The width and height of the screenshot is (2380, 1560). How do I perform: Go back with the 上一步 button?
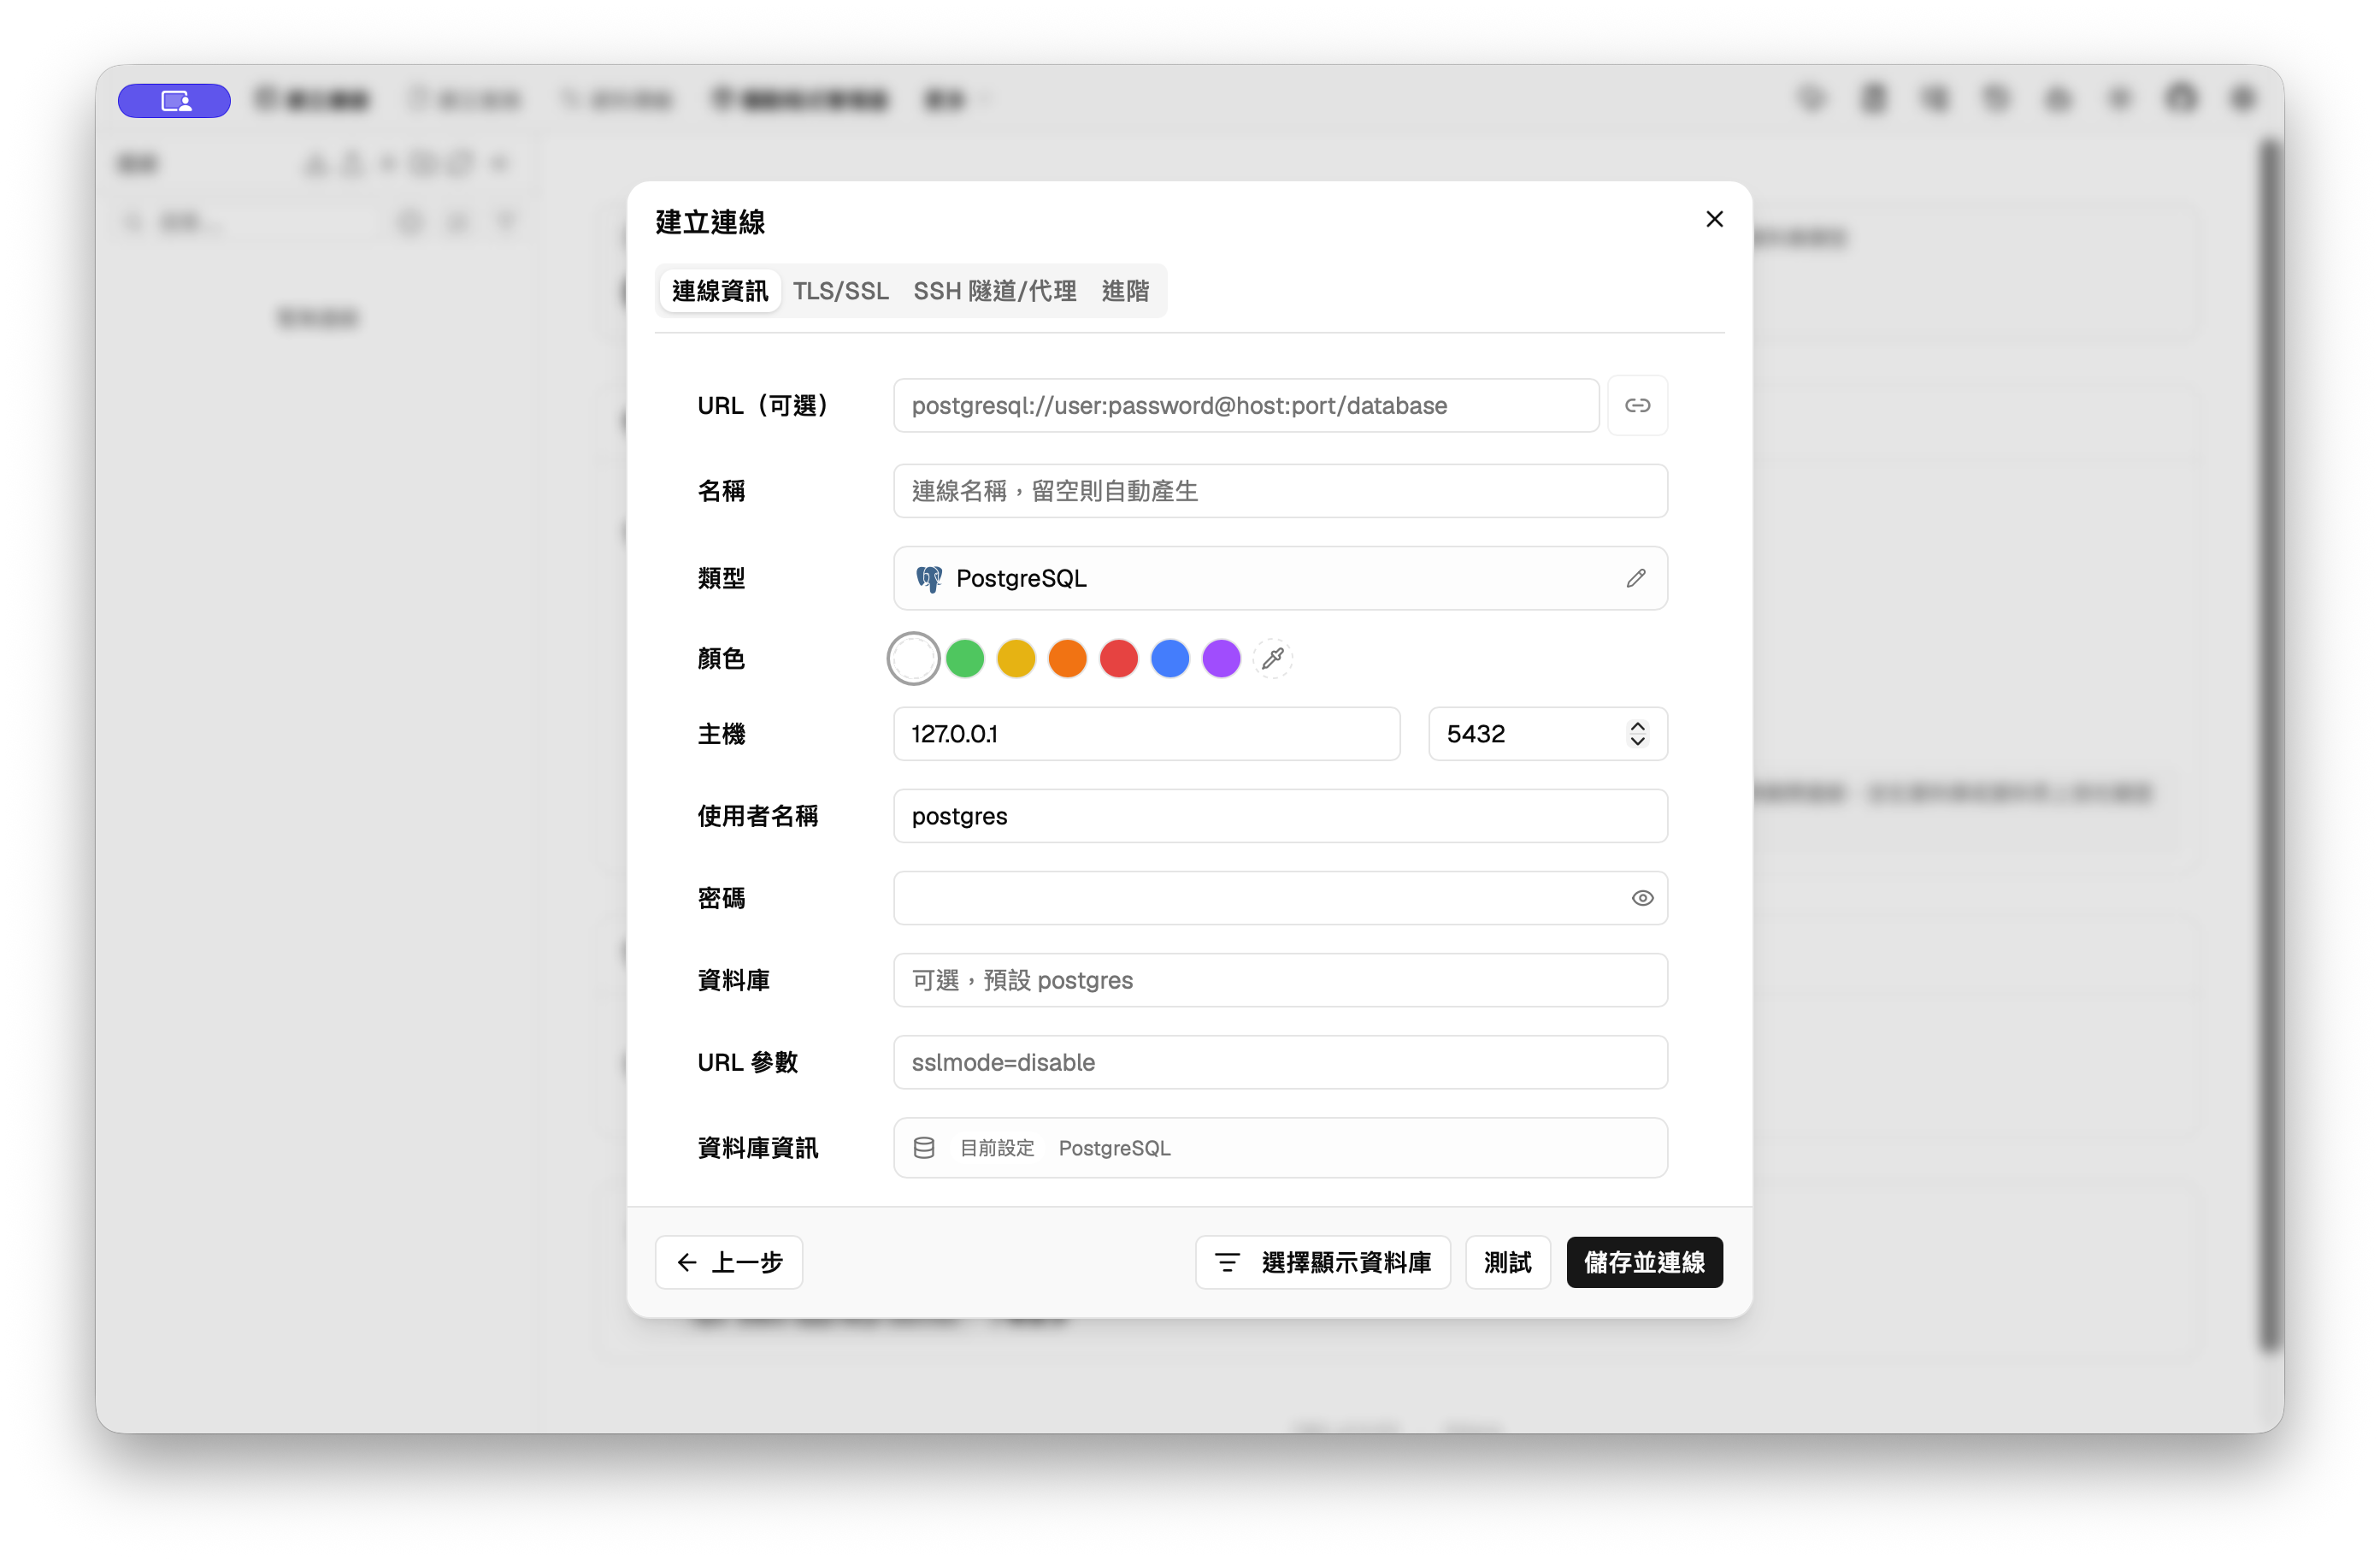pos(729,1262)
